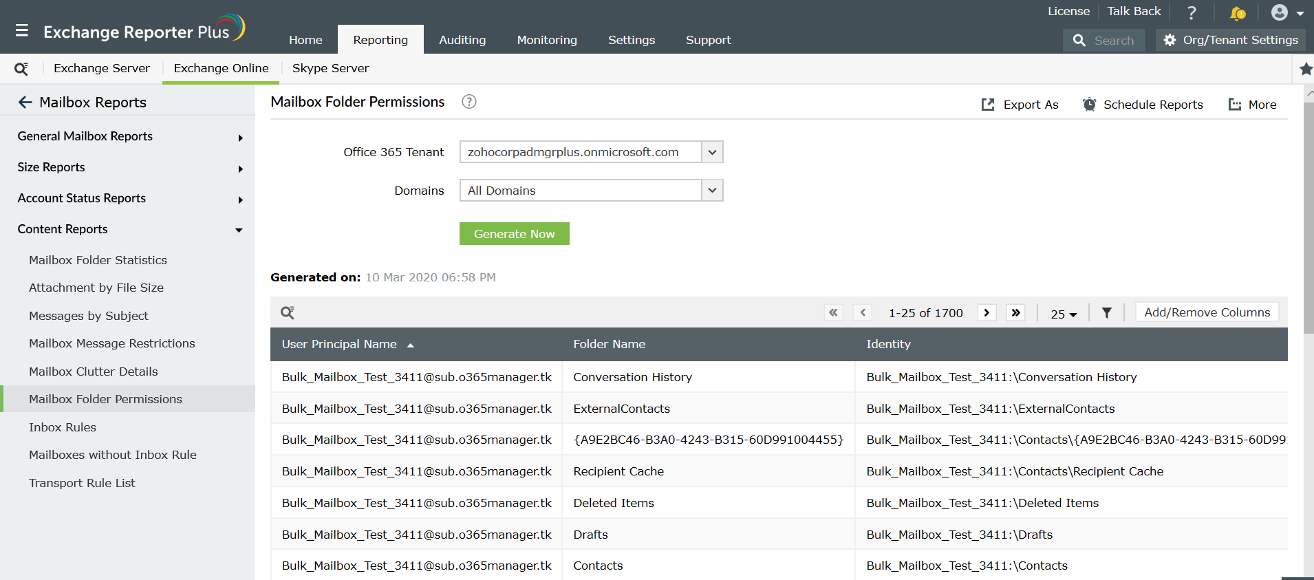The height and width of the screenshot is (580, 1314).
Task: Click the report search icon beside Exchange Server
Action: pos(21,68)
